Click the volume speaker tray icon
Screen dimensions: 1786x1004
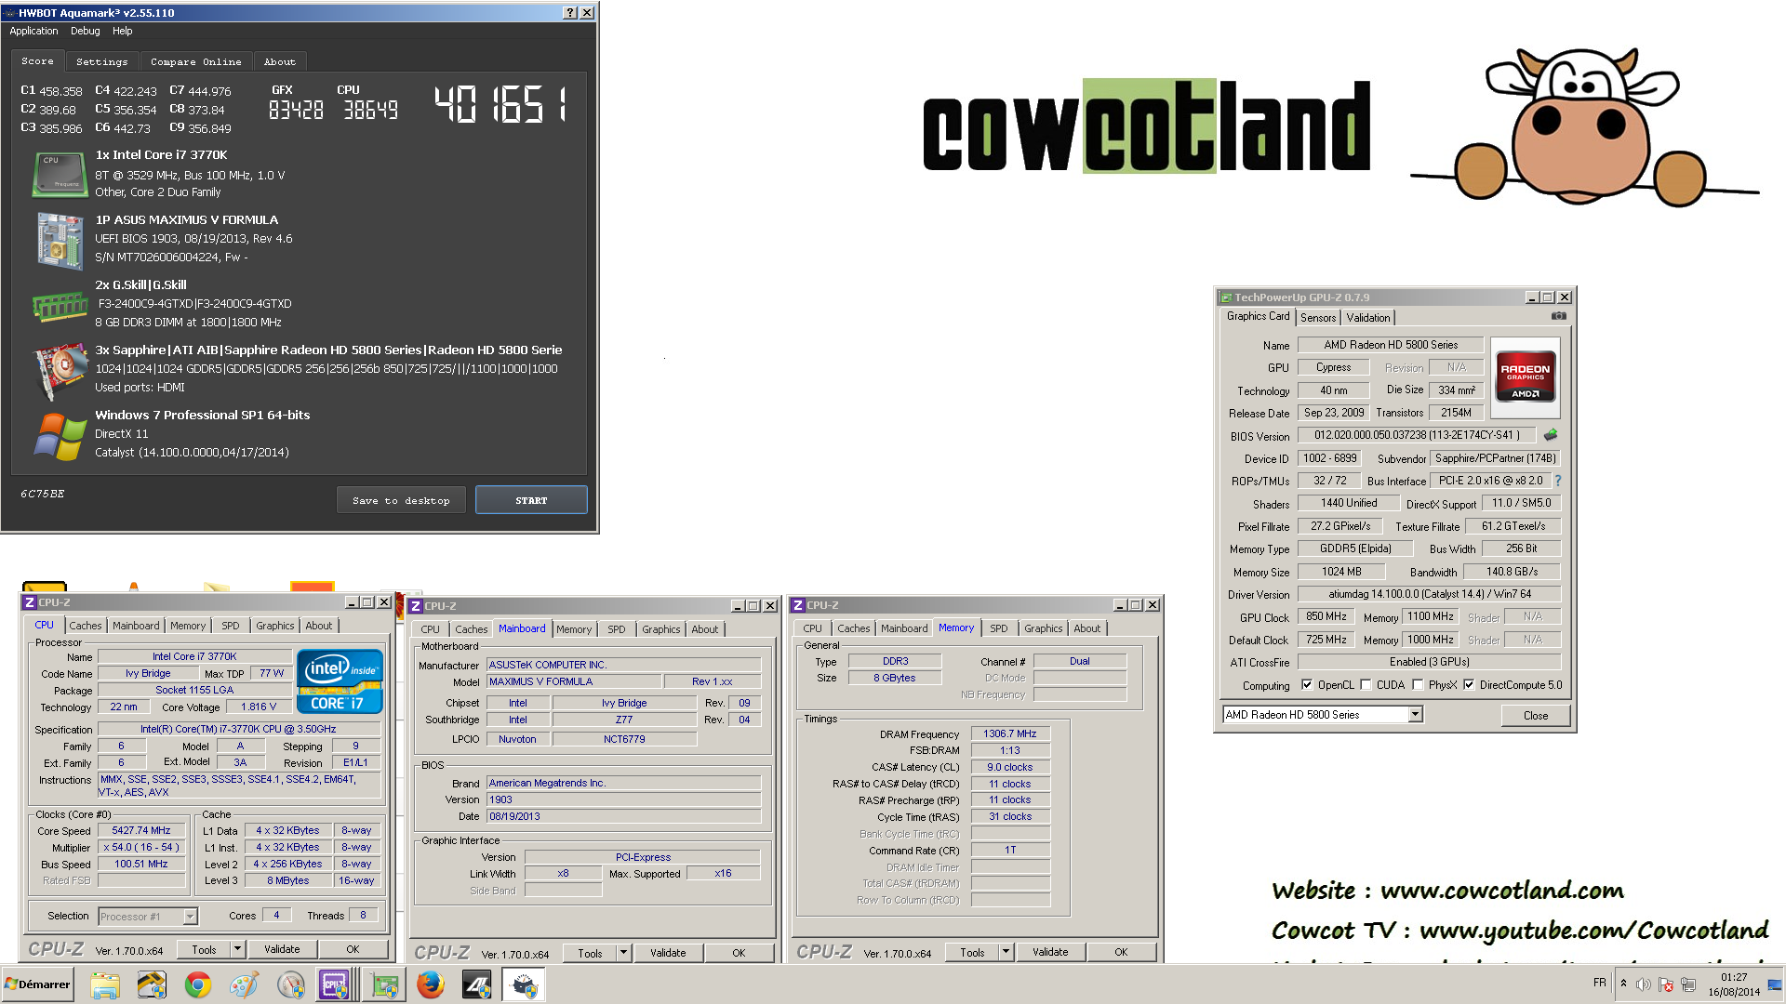[x=1644, y=984]
